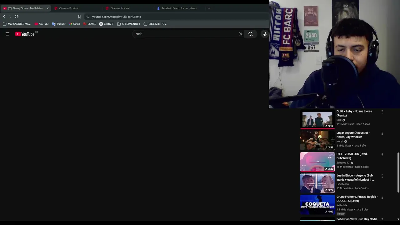Open options menu for Lugar seguro video
Screen dimensions: 400x225
coord(382,133)
